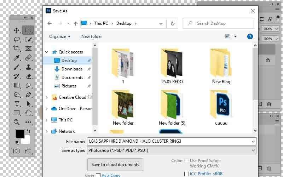Select the History Brush tool
The height and width of the screenshot is (177, 283).
tap(17, 76)
